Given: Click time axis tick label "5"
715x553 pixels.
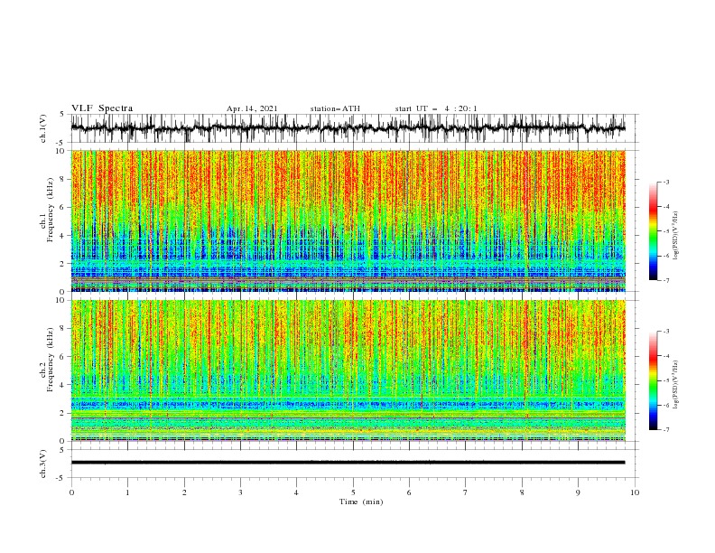Looking at the screenshot, I should pyautogui.click(x=353, y=492).
